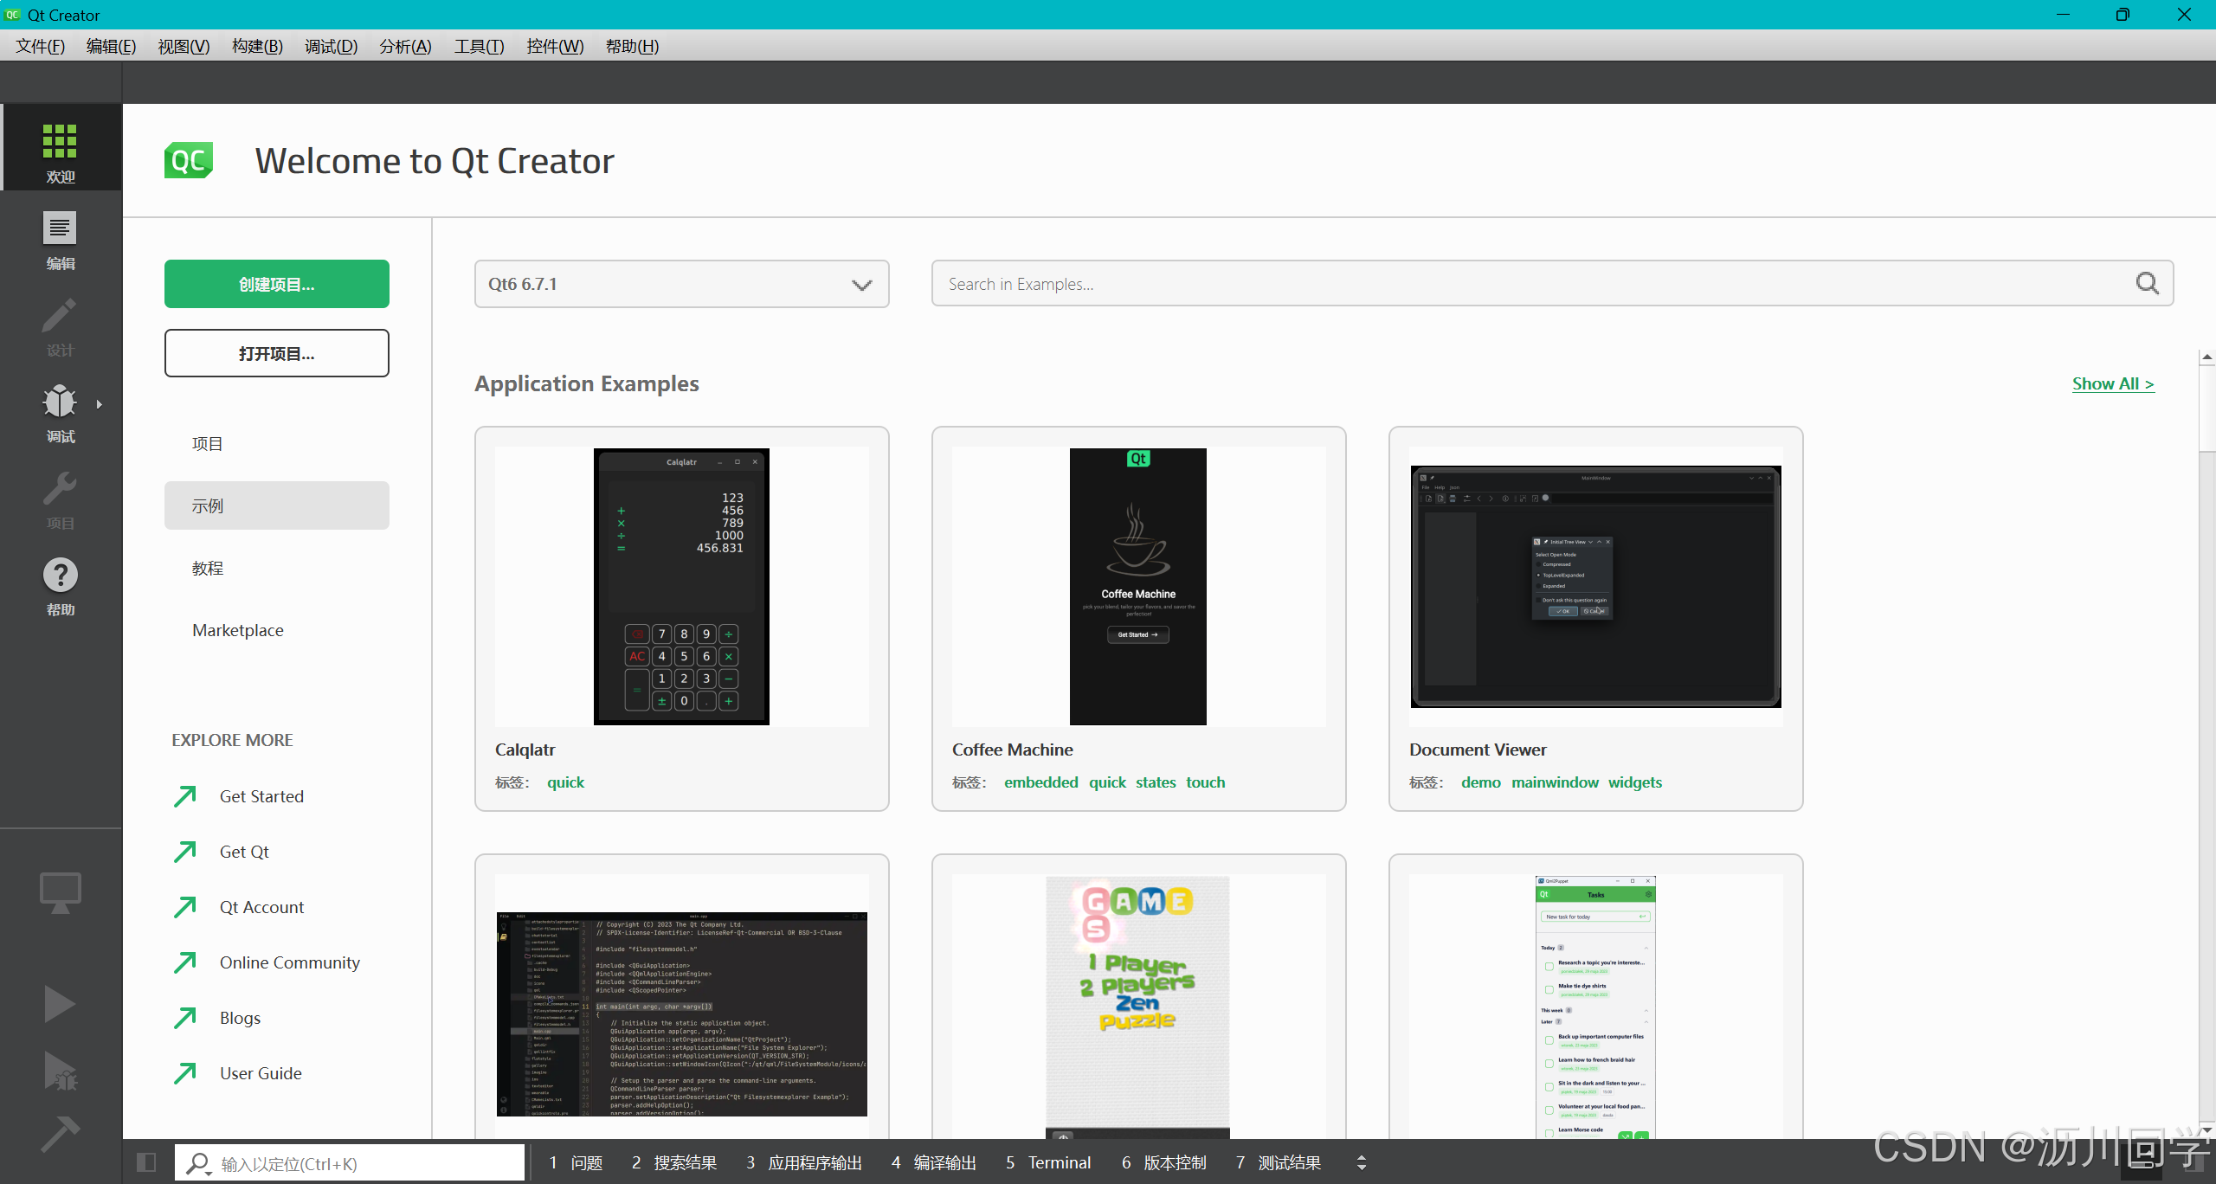This screenshot has height=1184, width=2216.
Task: Open the Tasks to-do list example thumbnail
Action: 1595,1007
